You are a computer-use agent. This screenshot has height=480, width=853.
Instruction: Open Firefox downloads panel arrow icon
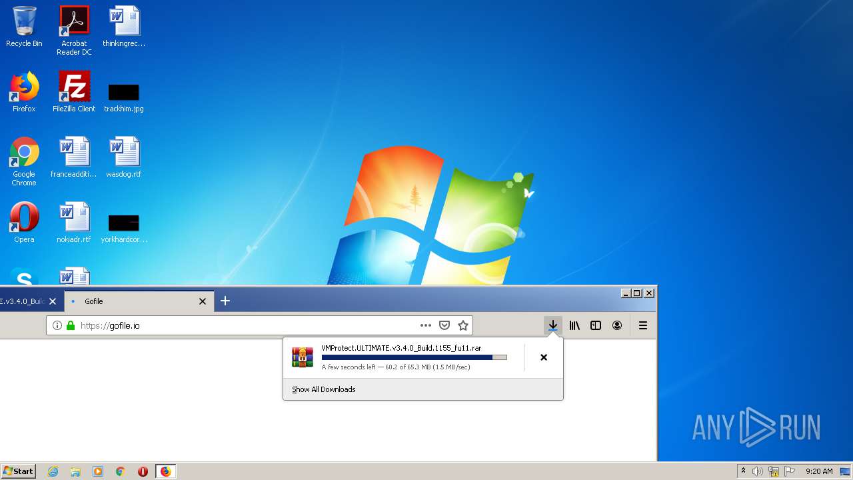coord(552,325)
